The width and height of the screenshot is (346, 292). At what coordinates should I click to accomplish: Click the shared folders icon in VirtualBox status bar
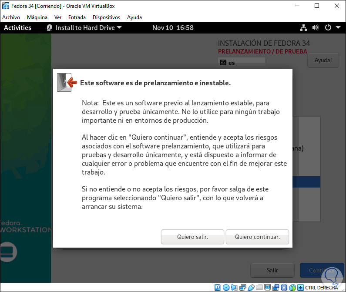(x=259, y=287)
